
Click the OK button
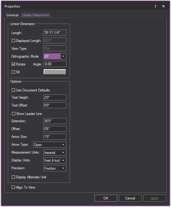pos(106,198)
